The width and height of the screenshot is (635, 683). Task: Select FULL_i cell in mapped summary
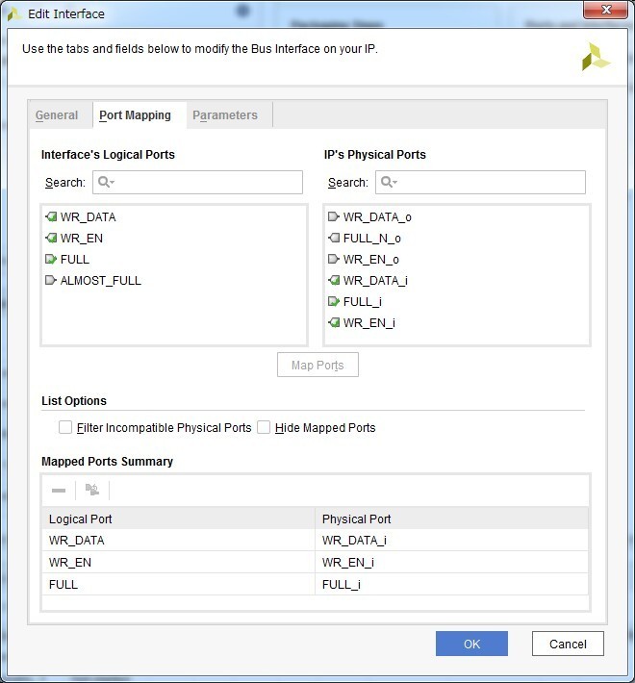tap(451, 584)
